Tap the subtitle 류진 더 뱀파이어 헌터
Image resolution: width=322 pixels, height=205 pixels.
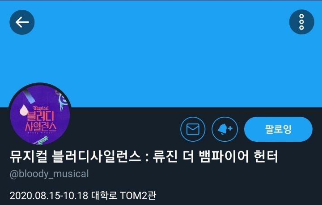pos(215,156)
